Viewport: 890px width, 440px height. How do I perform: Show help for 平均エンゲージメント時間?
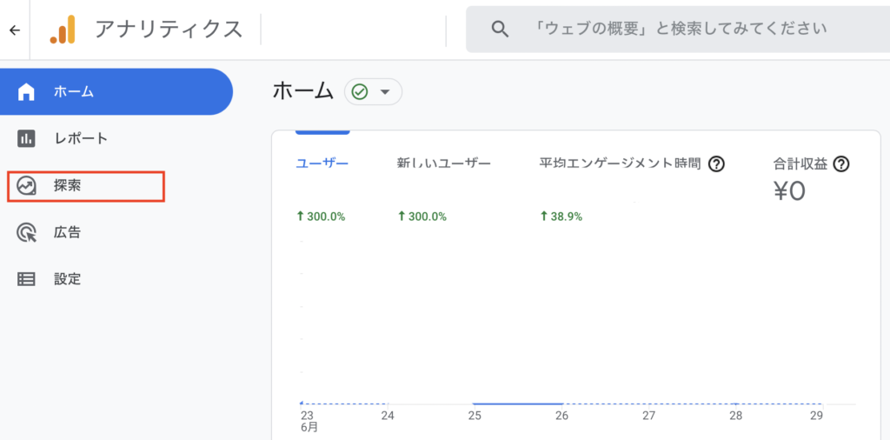[x=717, y=163]
